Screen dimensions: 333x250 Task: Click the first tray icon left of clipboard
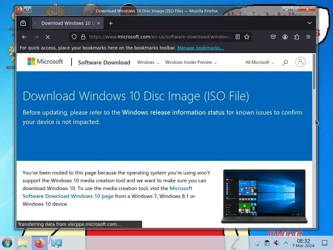[x=257, y=243]
